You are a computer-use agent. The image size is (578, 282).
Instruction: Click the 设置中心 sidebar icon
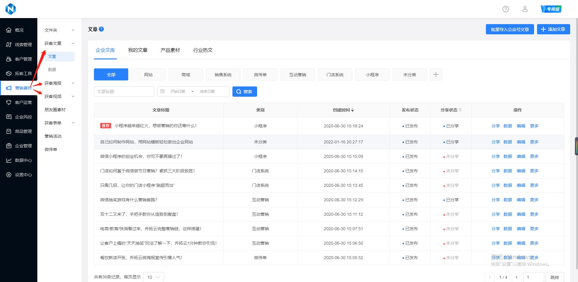(9, 175)
